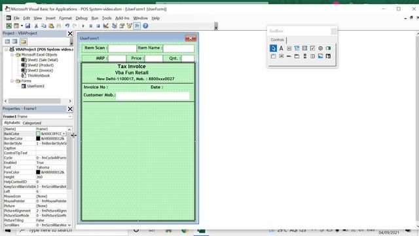Click View Code icon in Project pane

(7, 42)
